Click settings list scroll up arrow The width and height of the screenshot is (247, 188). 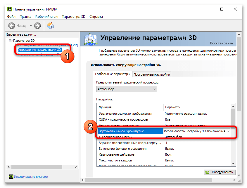point(233,106)
